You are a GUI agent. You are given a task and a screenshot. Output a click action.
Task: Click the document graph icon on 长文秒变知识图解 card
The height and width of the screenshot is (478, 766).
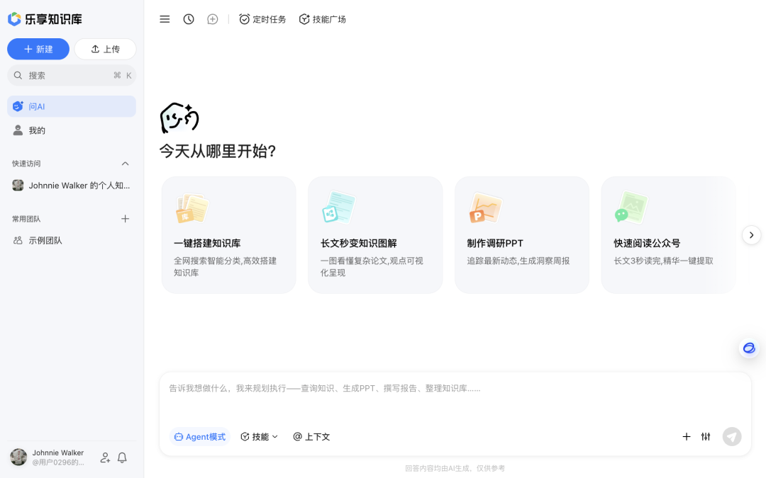click(338, 207)
